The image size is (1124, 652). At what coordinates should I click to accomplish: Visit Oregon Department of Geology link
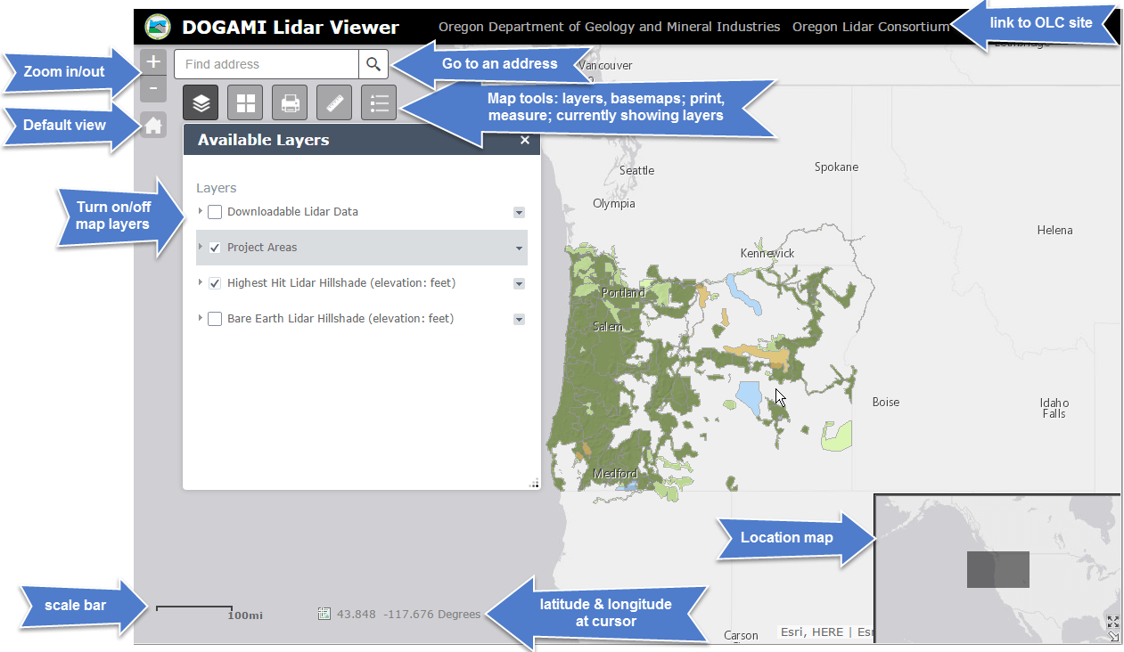[x=609, y=27]
